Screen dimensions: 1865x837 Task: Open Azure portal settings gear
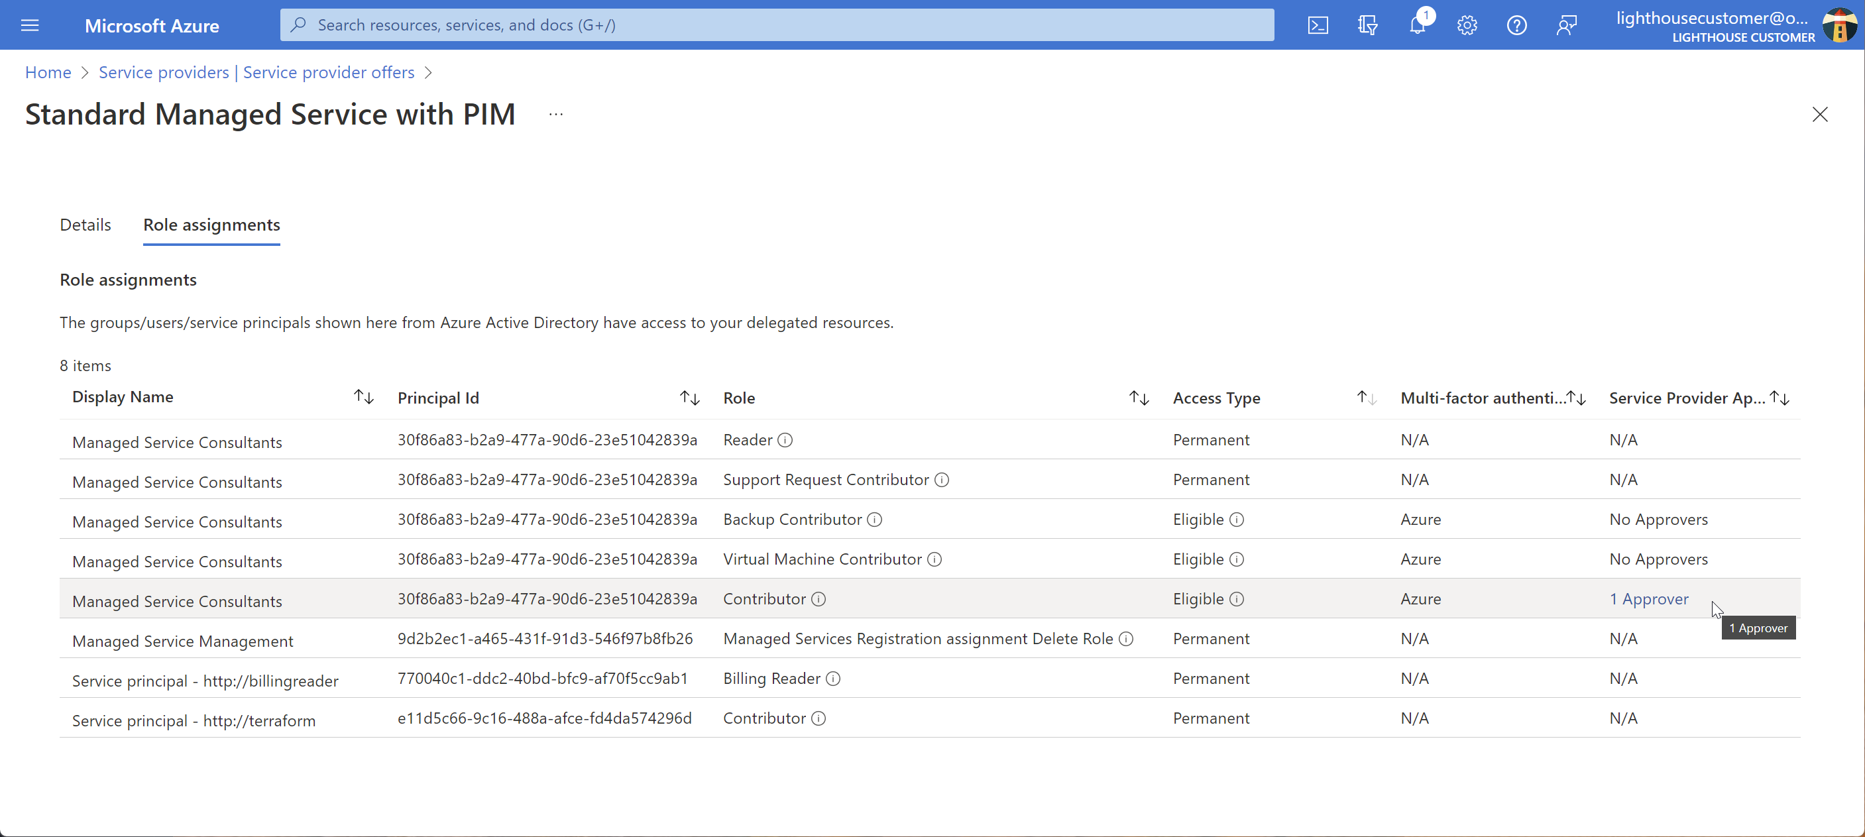pos(1467,25)
